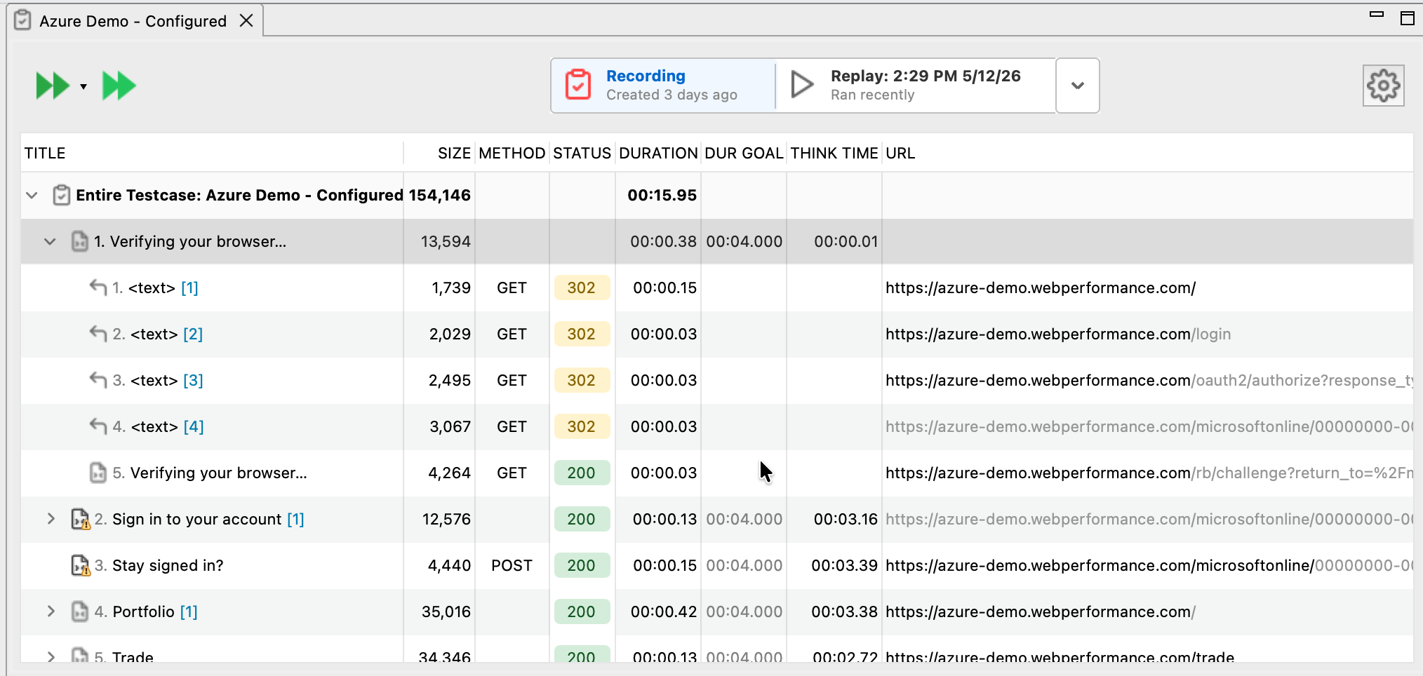Viewport: 1423px width, 676px height.
Task: Select the '3. Stay signed in?' row
Action: coord(717,565)
